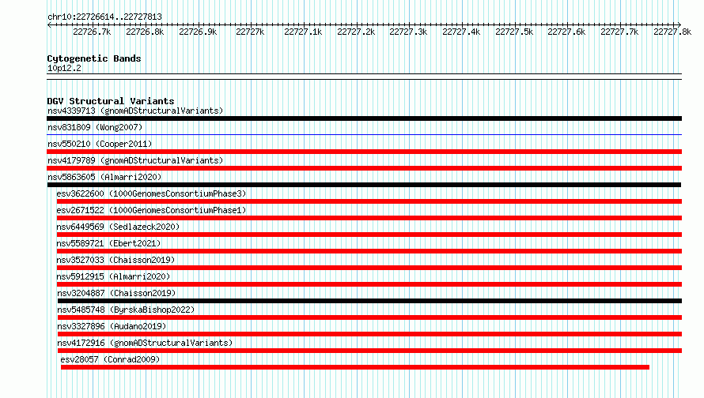The width and height of the screenshot is (704, 398).
Task: Select the black bar under nsv4339713
Action: coord(364,118)
